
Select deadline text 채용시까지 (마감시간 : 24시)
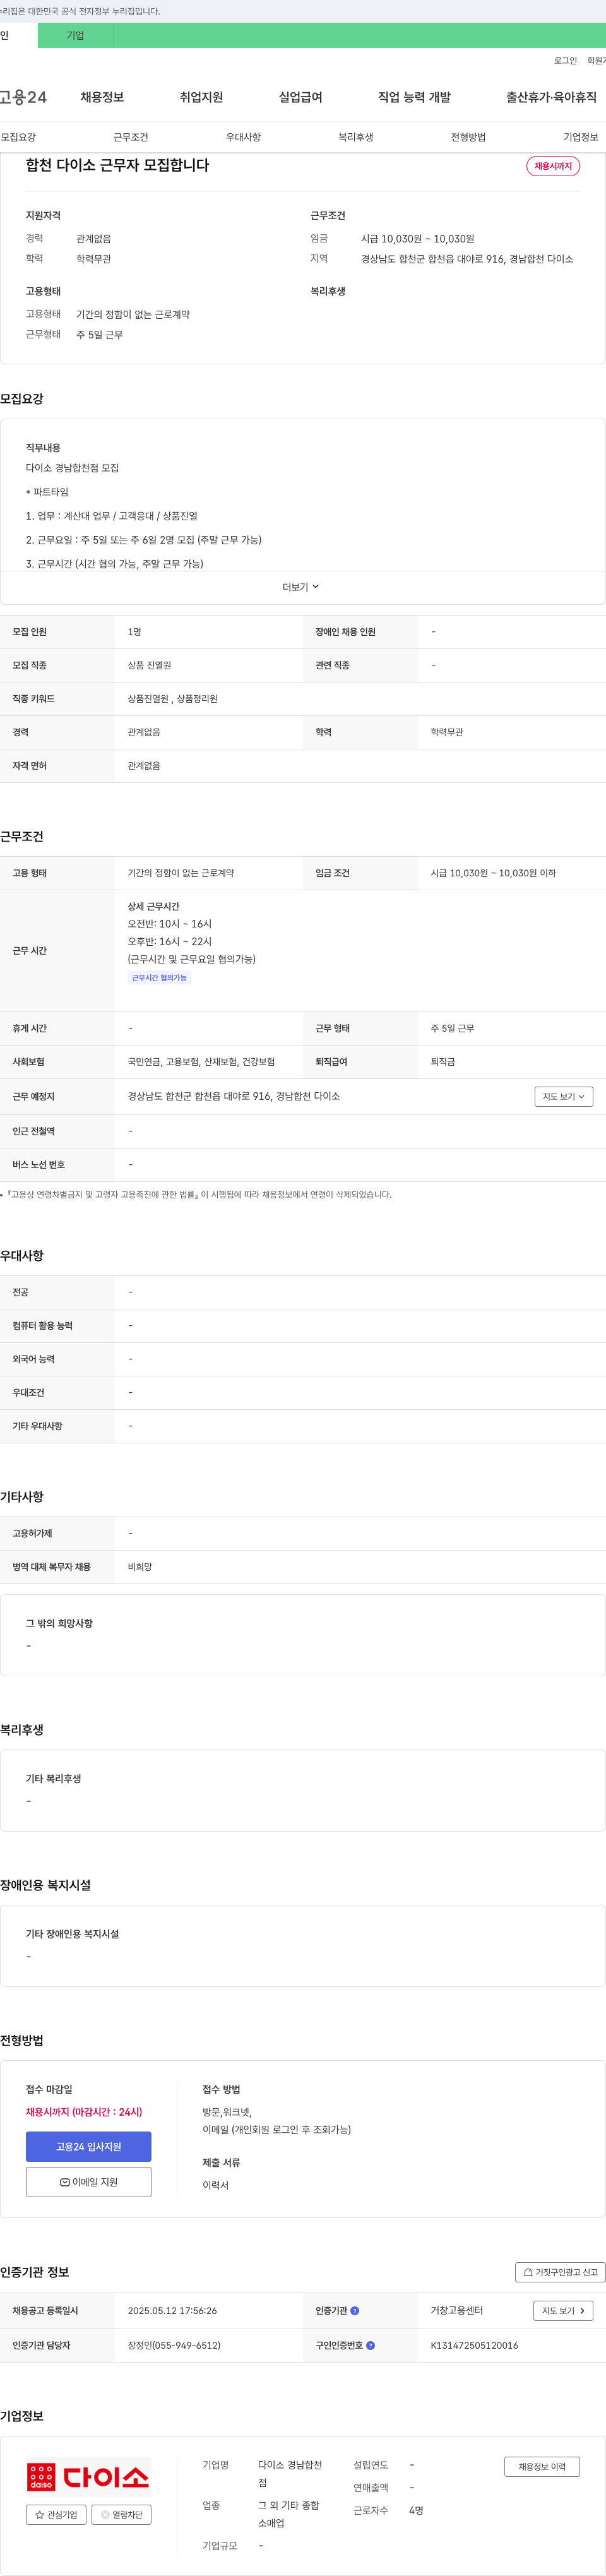point(84,2112)
